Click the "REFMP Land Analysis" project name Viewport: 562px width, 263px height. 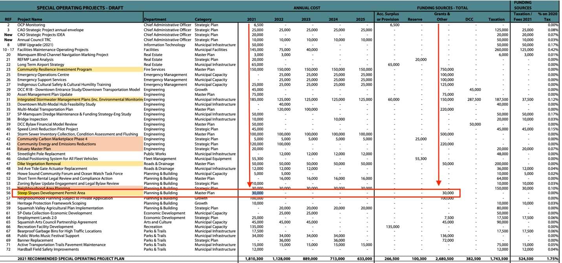coord(36,59)
